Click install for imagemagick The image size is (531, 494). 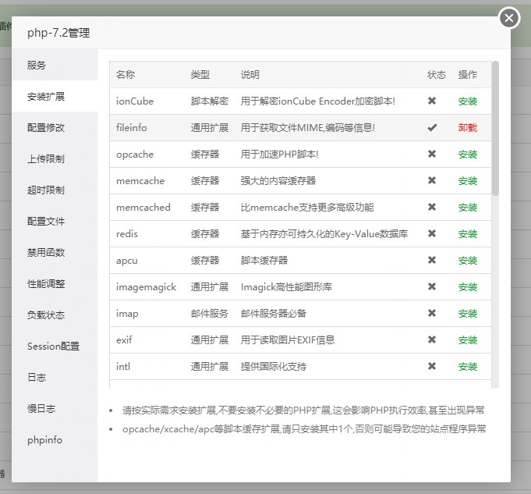(468, 287)
